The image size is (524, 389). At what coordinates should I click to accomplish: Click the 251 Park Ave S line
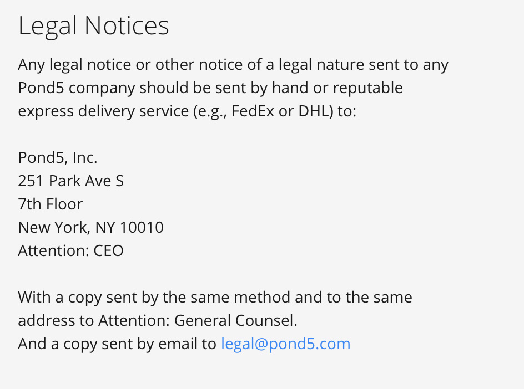pyautogui.click(x=71, y=181)
